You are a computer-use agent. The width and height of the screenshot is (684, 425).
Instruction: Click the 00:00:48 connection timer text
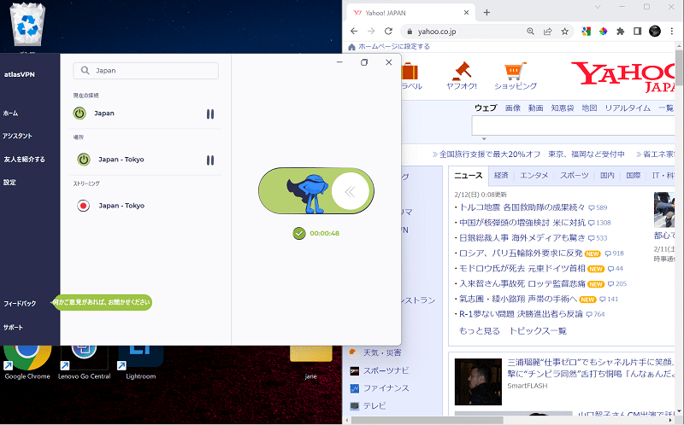click(325, 233)
